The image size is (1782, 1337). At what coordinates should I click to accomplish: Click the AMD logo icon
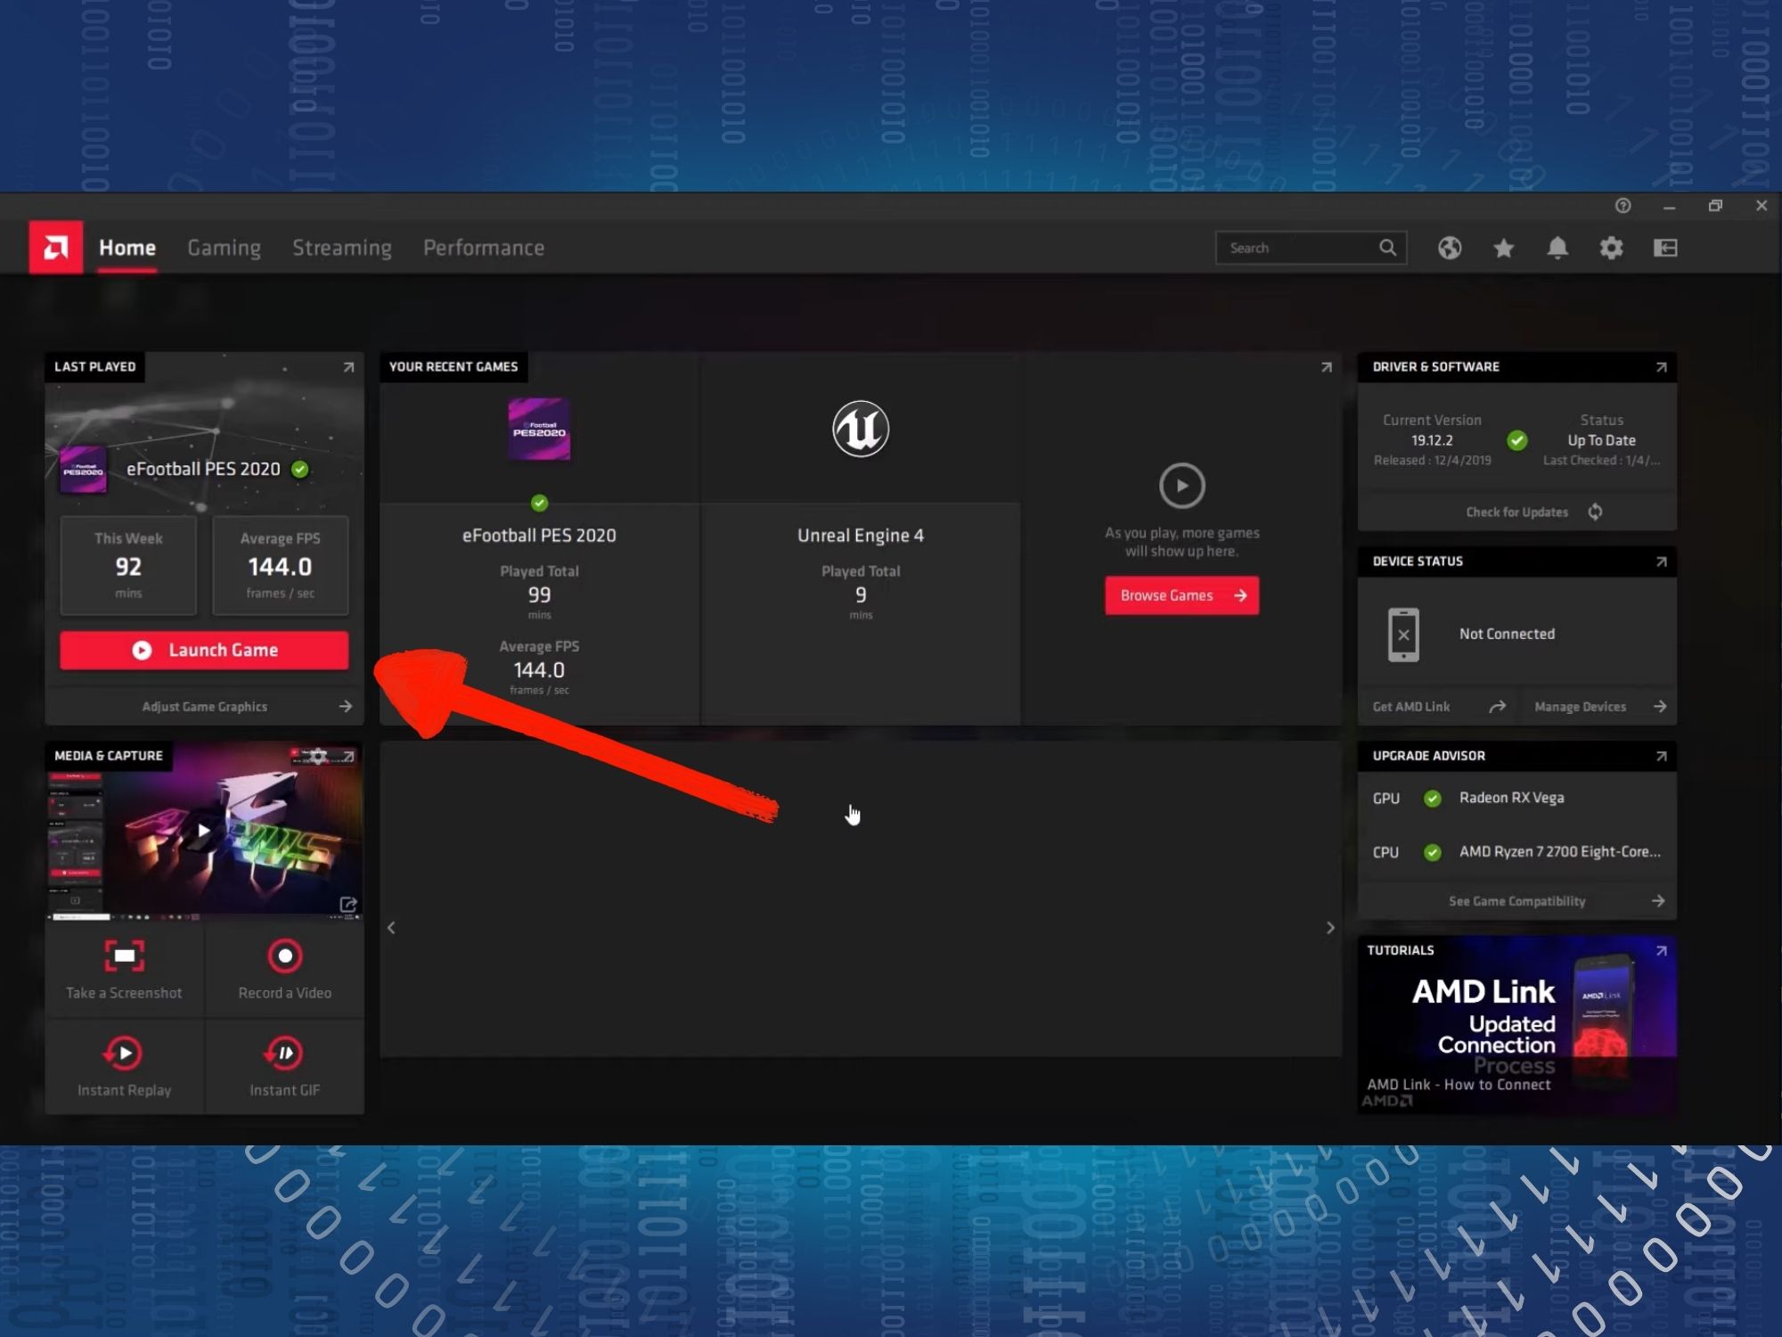pos(55,247)
